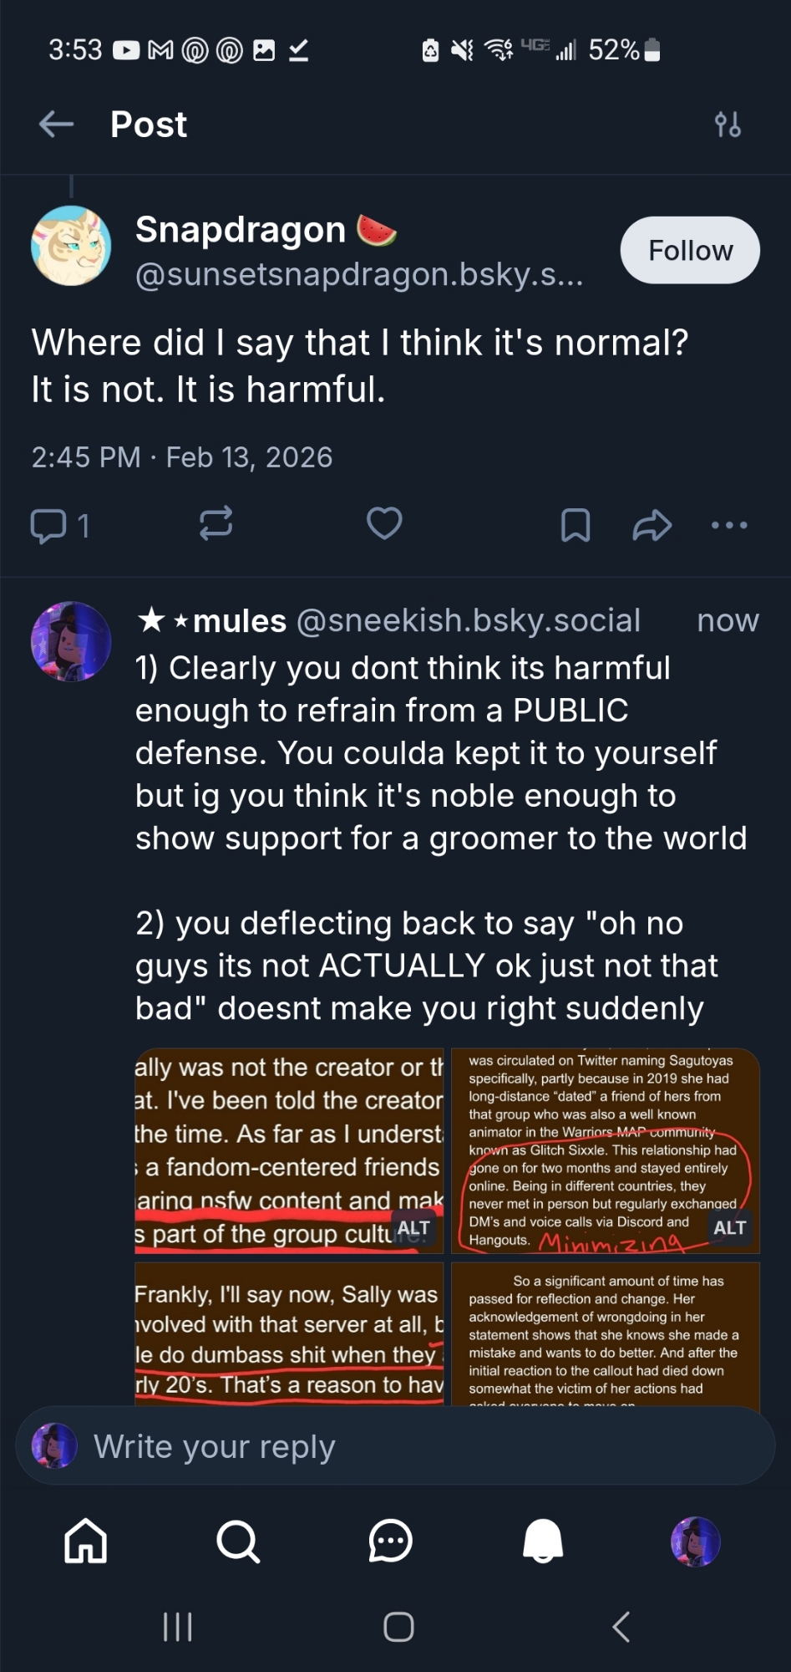This screenshot has height=1672, width=791.
Task: Show ALT text on top-right image
Action: [729, 1227]
